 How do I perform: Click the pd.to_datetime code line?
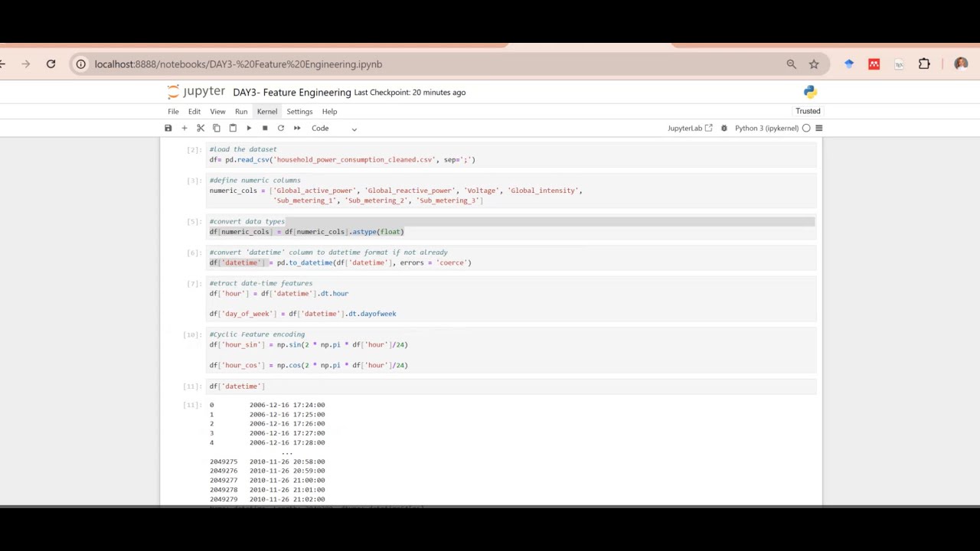click(341, 262)
